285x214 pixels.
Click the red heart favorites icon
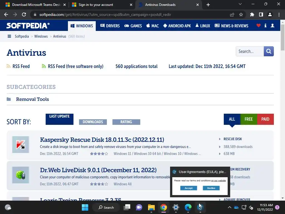point(259,25)
